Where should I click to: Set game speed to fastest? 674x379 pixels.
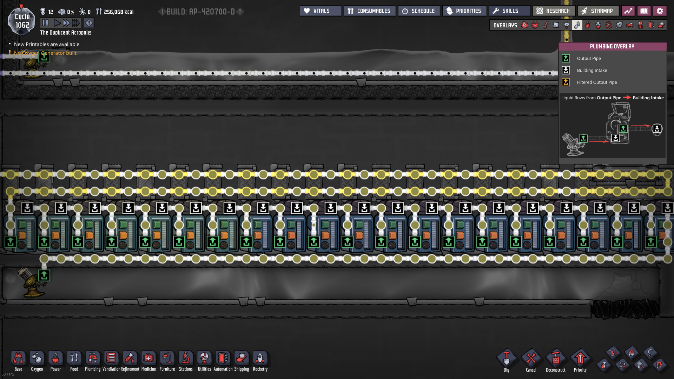point(76,23)
